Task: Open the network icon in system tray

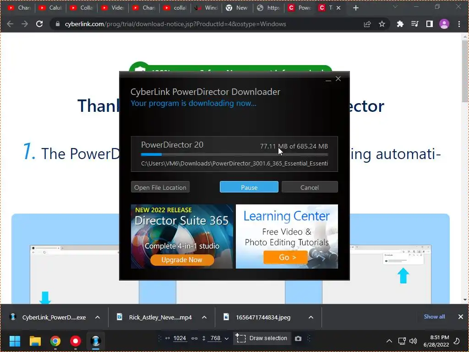Action: 402,341
